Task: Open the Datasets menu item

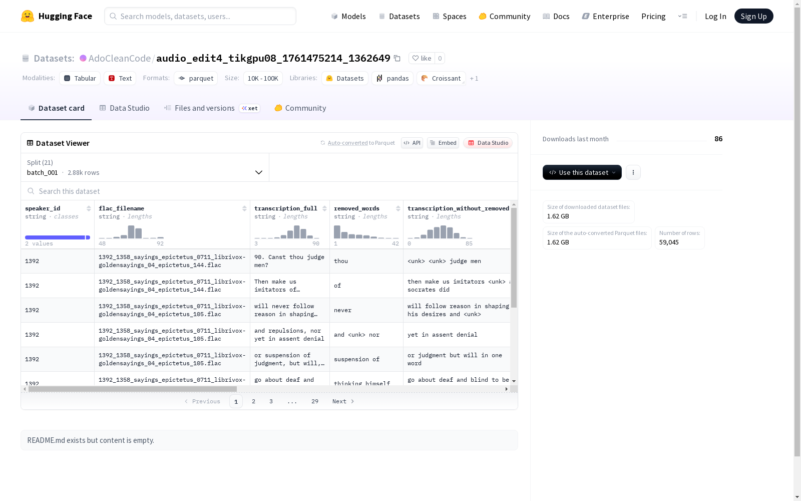Action: [x=399, y=16]
